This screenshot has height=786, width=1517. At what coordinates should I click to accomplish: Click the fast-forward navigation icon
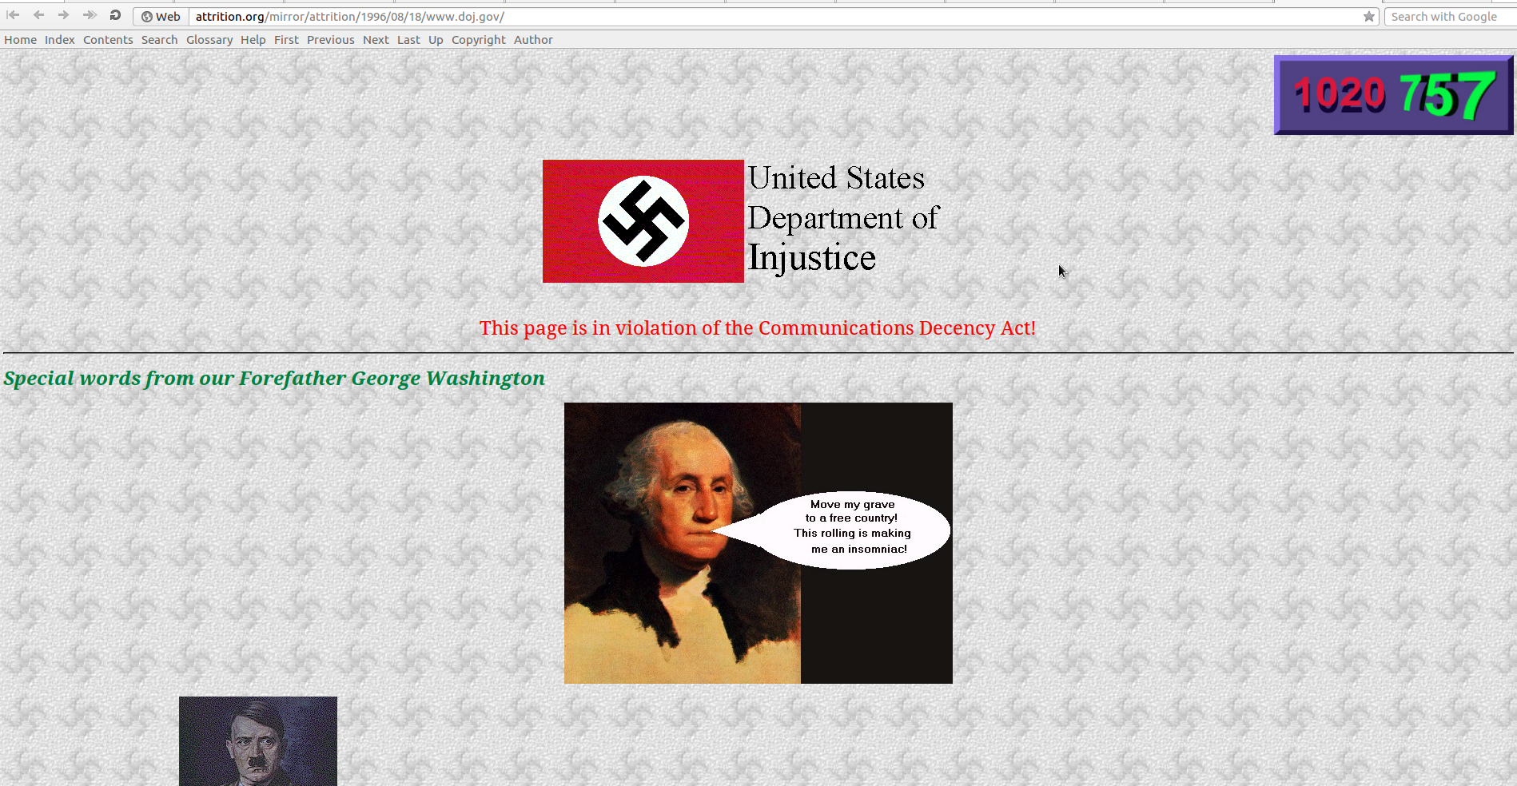tap(90, 15)
